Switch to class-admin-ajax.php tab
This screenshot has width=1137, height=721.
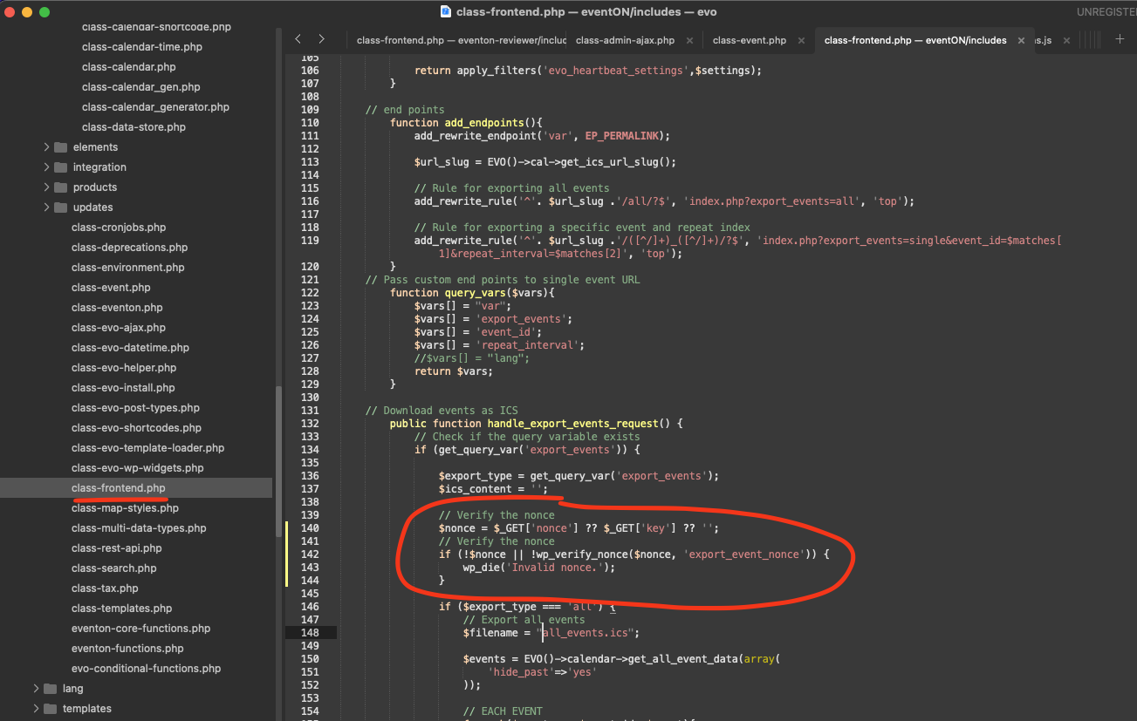(x=625, y=40)
